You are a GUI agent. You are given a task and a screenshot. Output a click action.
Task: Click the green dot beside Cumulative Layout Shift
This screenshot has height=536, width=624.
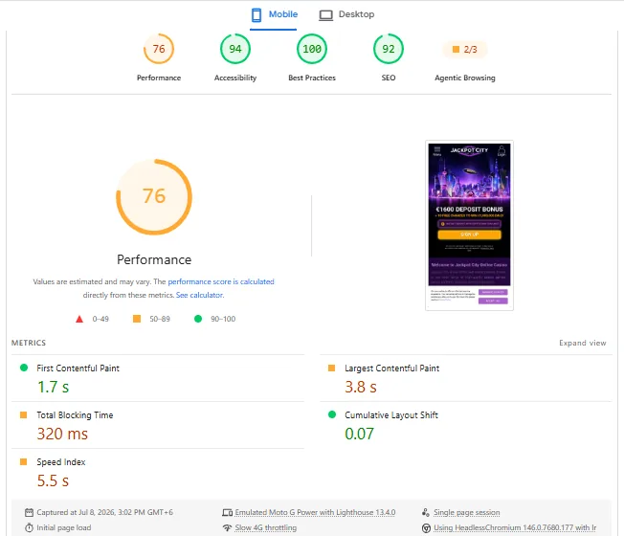point(332,414)
